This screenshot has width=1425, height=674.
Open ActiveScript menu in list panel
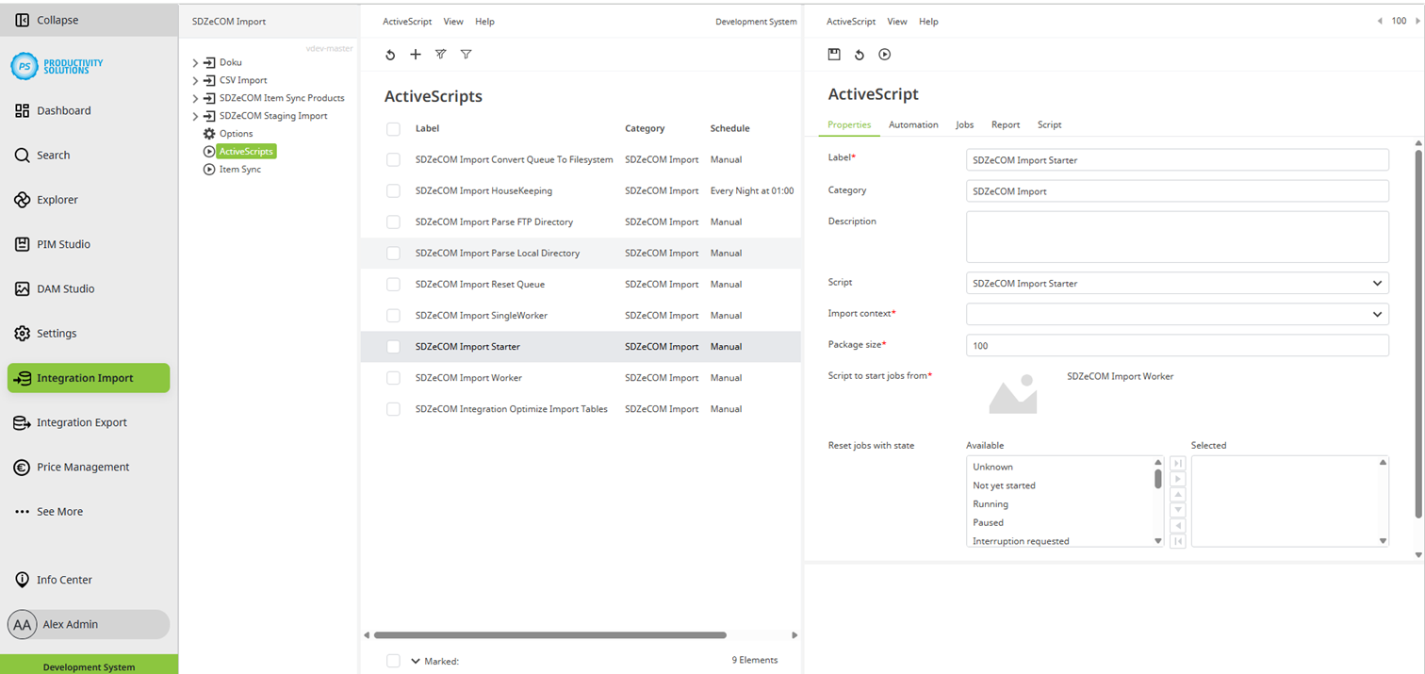point(407,22)
